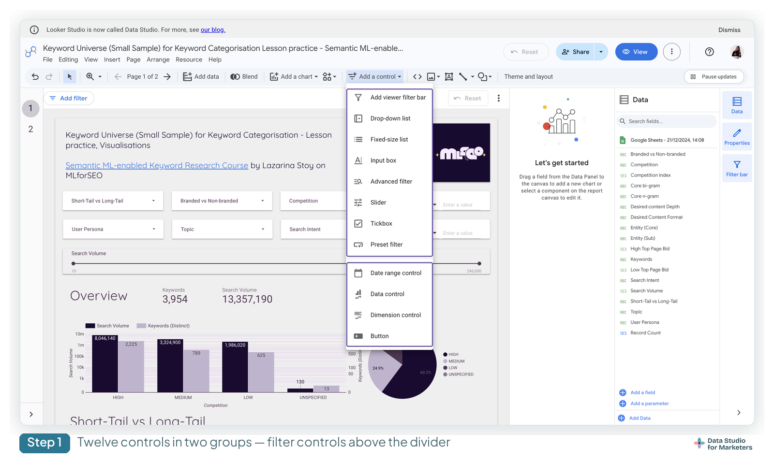The image size is (774, 461).
Task: Choose Tickbox control from menu
Action: click(389, 223)
